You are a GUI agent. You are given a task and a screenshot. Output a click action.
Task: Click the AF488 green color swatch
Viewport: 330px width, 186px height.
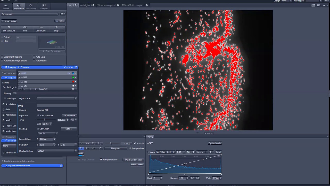73,78
